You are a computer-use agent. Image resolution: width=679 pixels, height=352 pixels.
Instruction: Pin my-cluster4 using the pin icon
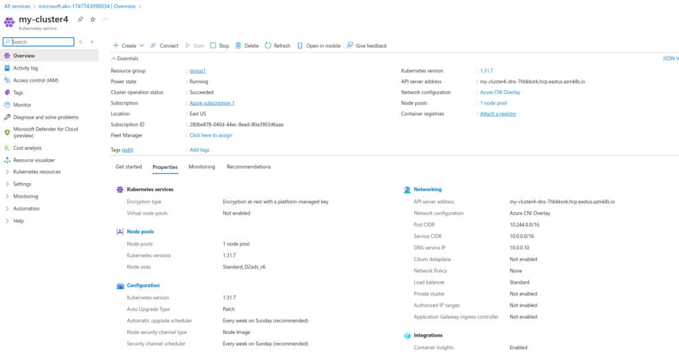click(x=80, y=20)
